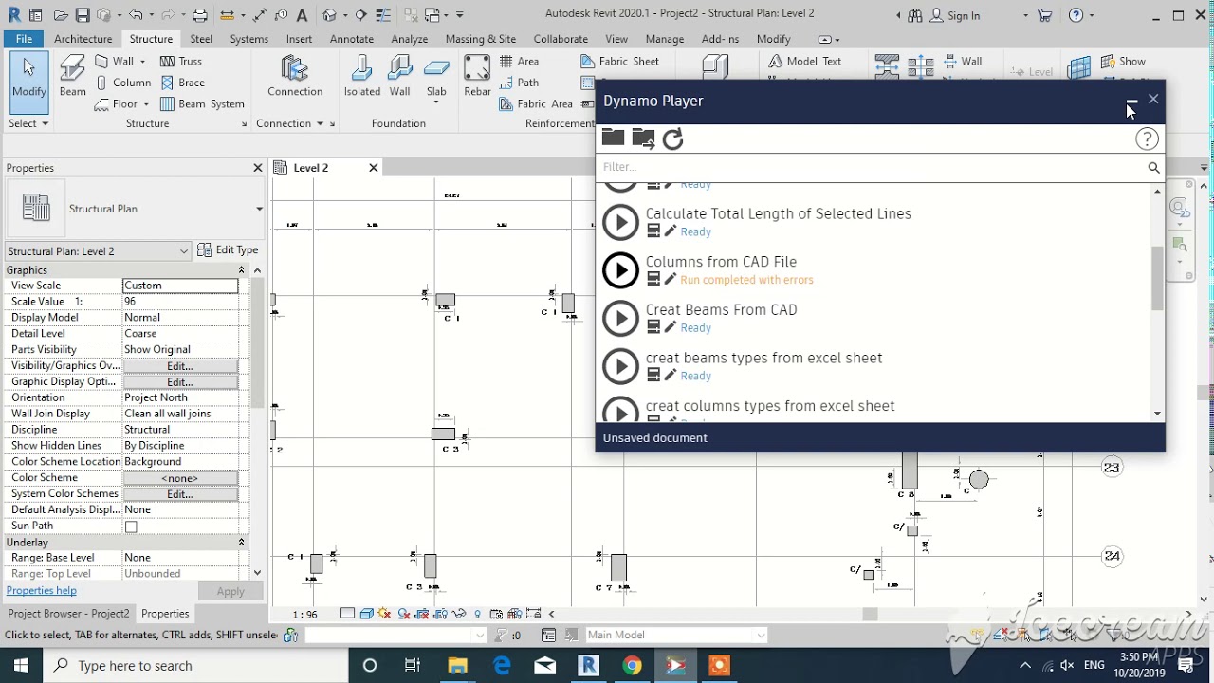This screenshot has width=1214, height=683.
Task: Select Path reinforcement tool
Action: [x=519, y=83]
